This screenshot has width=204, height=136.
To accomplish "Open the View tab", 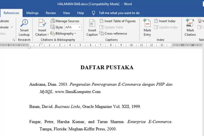I will (x=66, y=13).
